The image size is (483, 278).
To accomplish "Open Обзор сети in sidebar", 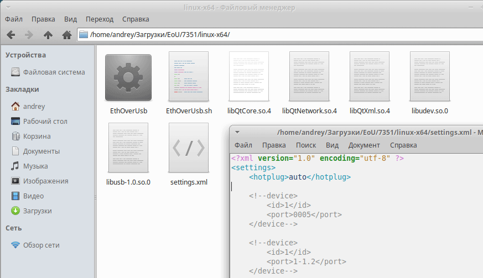I will [41, 245].
